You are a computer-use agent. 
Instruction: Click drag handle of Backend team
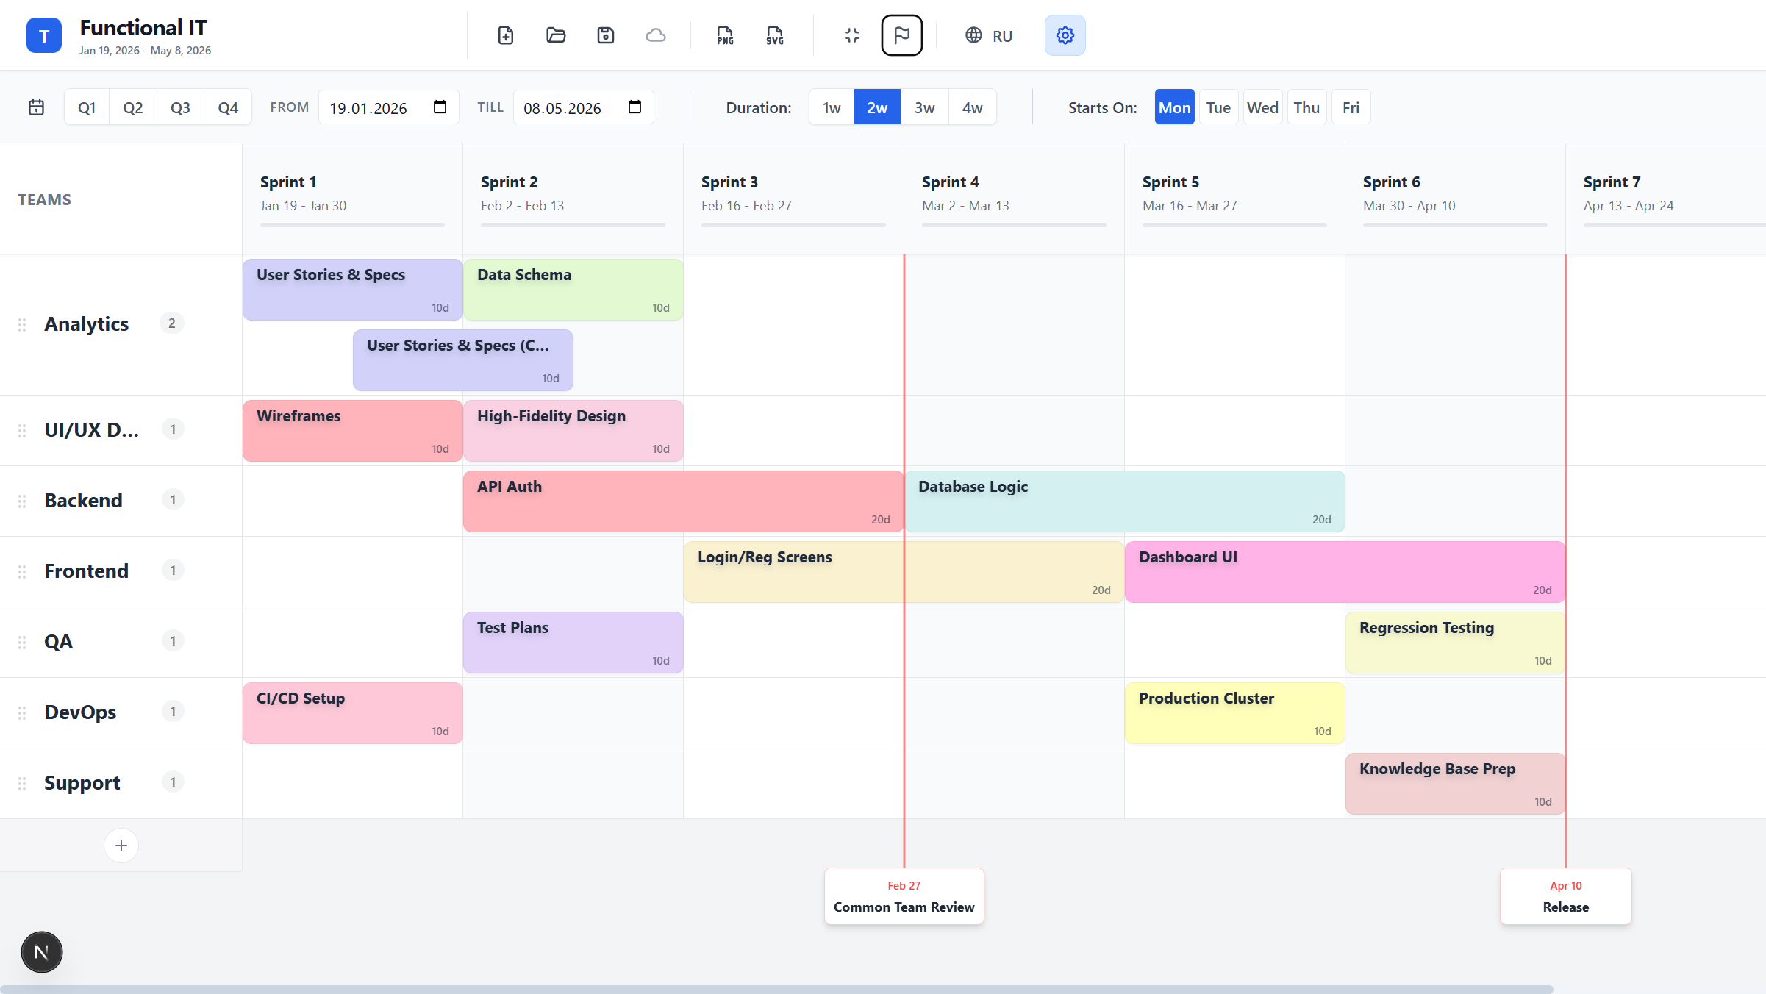coord(22,501)
